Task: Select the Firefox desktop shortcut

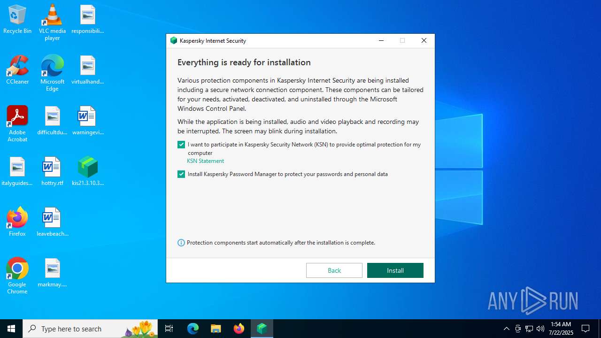Action: click(x=17, y=222)
